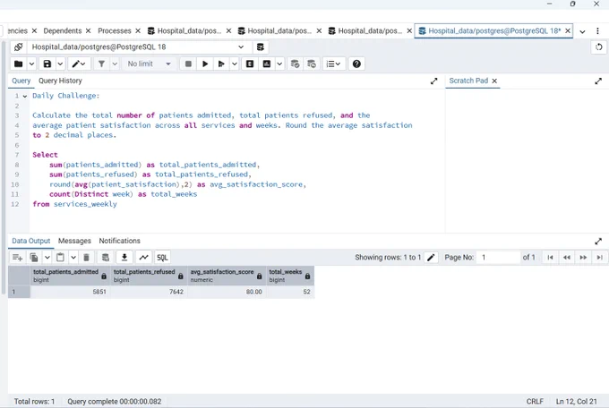The width and height of the screenshot is (609, 408).
Task: Select the avg_satisfaction_score column header
Action: coord(227,276)
